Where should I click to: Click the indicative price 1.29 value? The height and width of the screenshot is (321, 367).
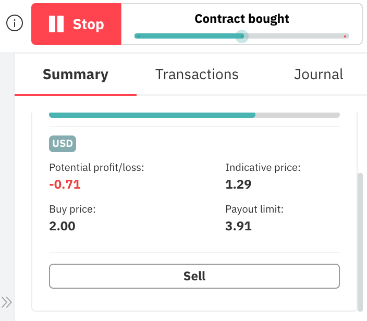[x=238, y=184]
